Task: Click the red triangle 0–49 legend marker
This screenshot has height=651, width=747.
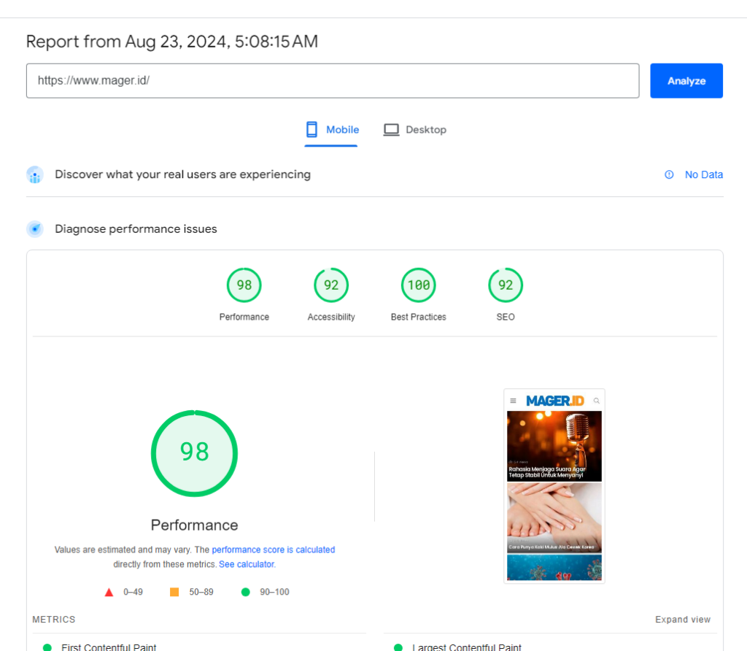Action: click(x=109, y=592)
